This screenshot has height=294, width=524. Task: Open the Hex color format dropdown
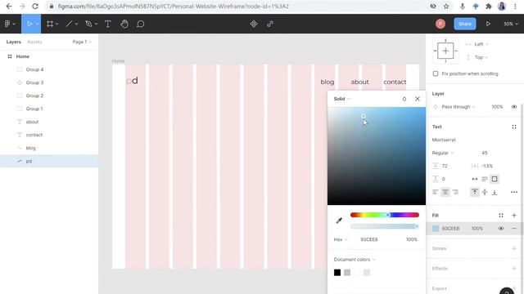click(x=341, y=239)
